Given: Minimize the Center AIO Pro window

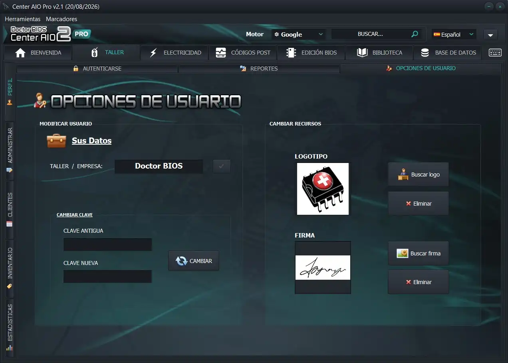Looking at the screenshot, I should (x=489, y=7).
